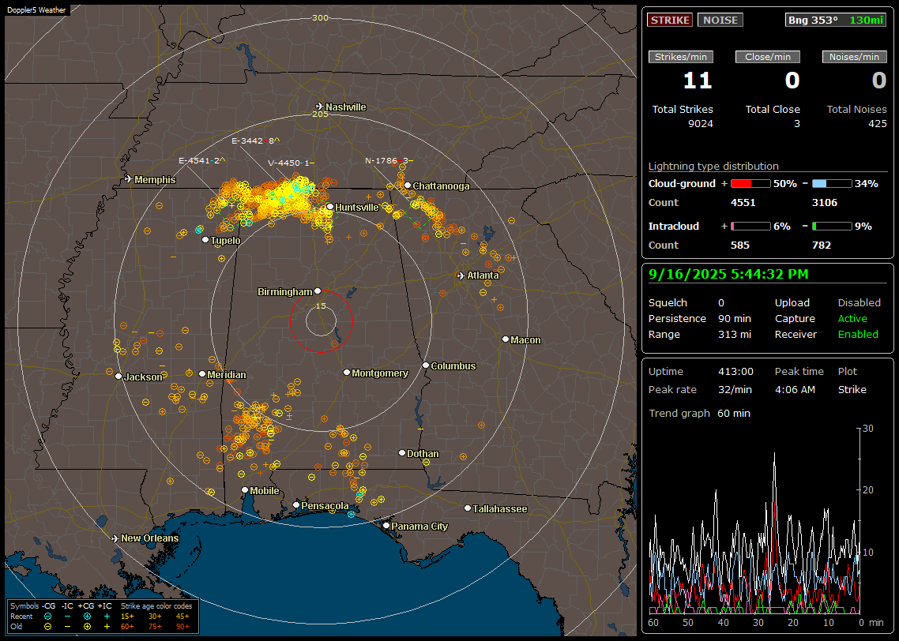The height and width of the screenshot is (641, 899).
Task: Click the date and time 9/16/2025 5:44:32 PM
Action: point(728,274)
